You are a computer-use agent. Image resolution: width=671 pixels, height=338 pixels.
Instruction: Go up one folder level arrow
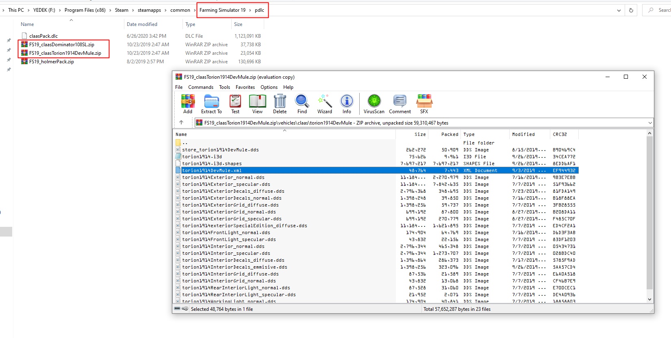[x=181, y=123]
